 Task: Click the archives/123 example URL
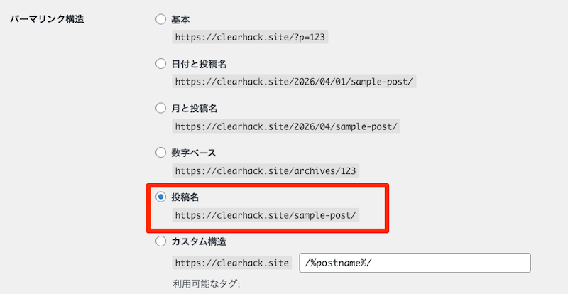pos(266,170)
